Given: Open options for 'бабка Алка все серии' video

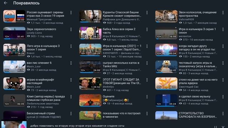Looking at the screenshot, I should 147,30.
